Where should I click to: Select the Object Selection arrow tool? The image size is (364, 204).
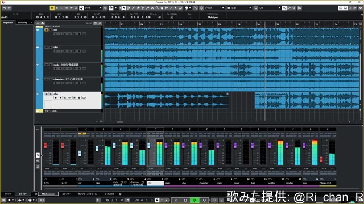[124, 8]
